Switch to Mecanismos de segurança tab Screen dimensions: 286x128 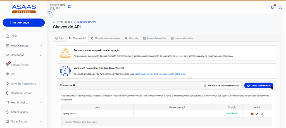coord(105,38)
